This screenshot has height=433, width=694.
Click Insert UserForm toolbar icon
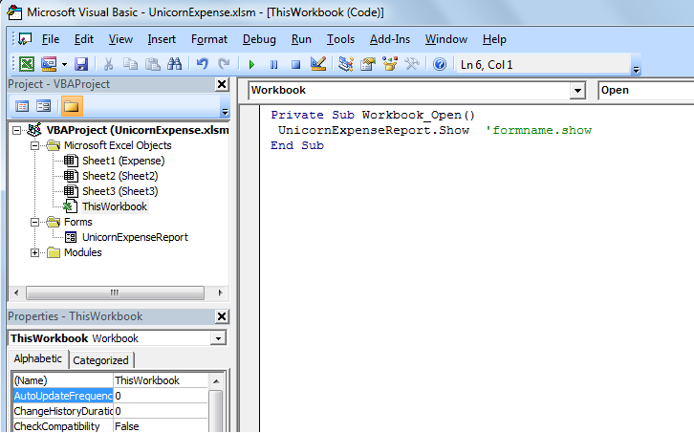click(49, 65)
